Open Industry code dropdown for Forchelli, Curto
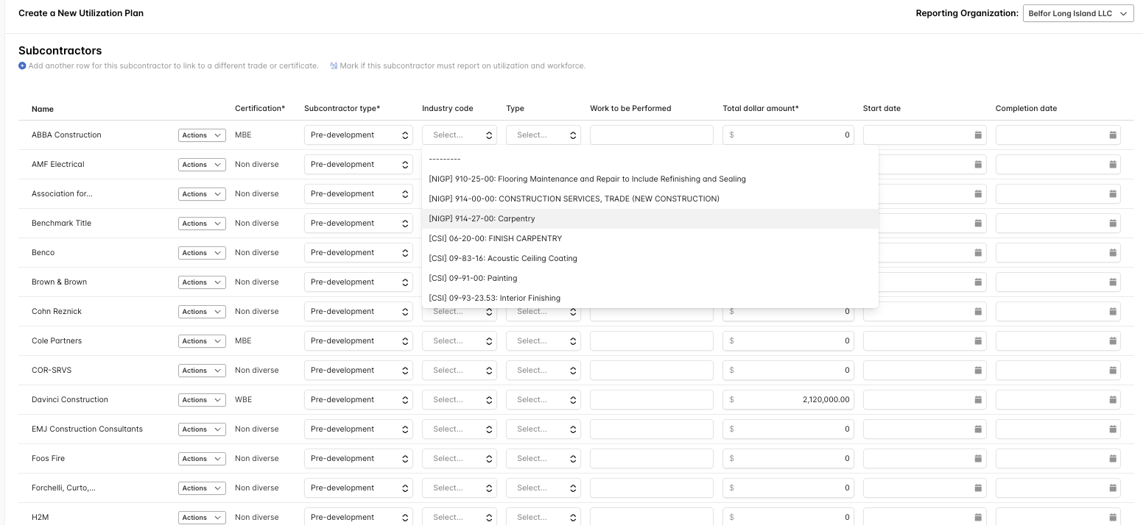Screen dimensions: 1143x525 pyautogui.click(x=460, y=488)
